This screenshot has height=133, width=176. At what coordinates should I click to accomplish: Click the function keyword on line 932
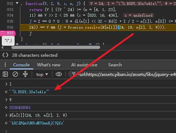coord(34,4)
